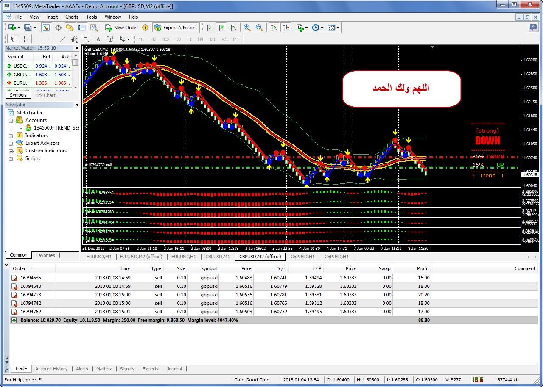
Task: Open the Profiles toolbar icon
Action: coord(28,28)
